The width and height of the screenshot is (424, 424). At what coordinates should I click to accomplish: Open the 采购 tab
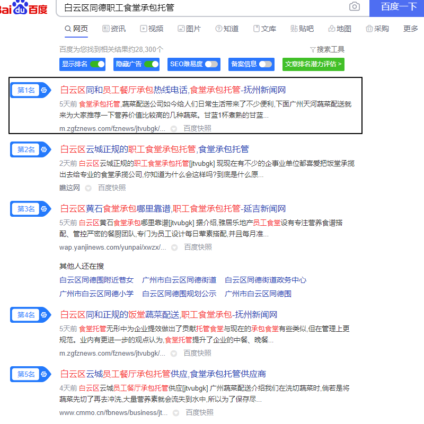(x=377, y=29)
